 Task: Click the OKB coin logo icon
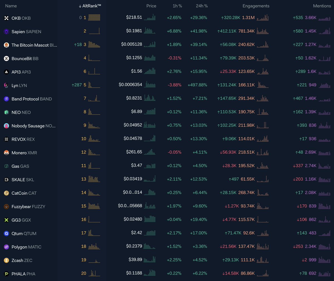pos(6,18)
